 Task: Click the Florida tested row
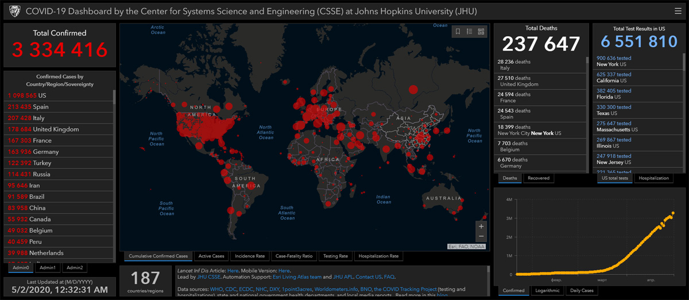(x=638, y=94)
